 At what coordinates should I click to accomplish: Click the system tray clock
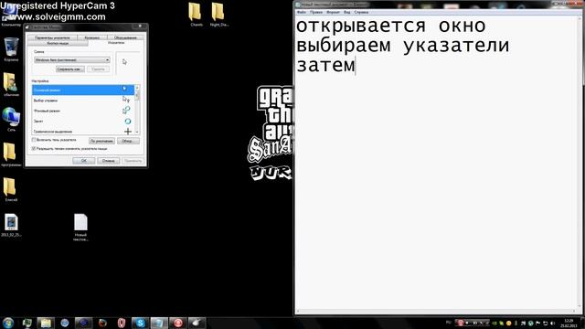[569, 323]
